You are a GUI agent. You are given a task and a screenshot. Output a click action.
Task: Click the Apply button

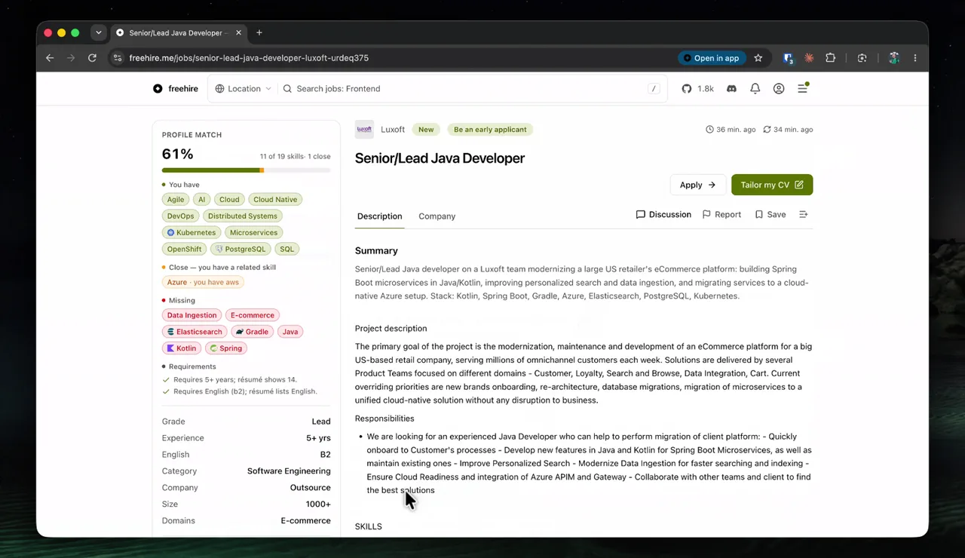[x=697, y=185]
